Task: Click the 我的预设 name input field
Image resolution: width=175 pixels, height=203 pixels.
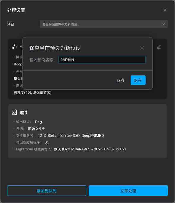Action: 102,60
